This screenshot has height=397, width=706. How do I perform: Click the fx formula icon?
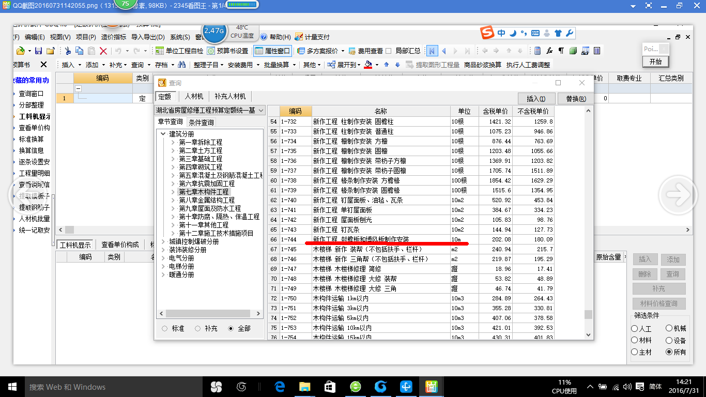549,51
